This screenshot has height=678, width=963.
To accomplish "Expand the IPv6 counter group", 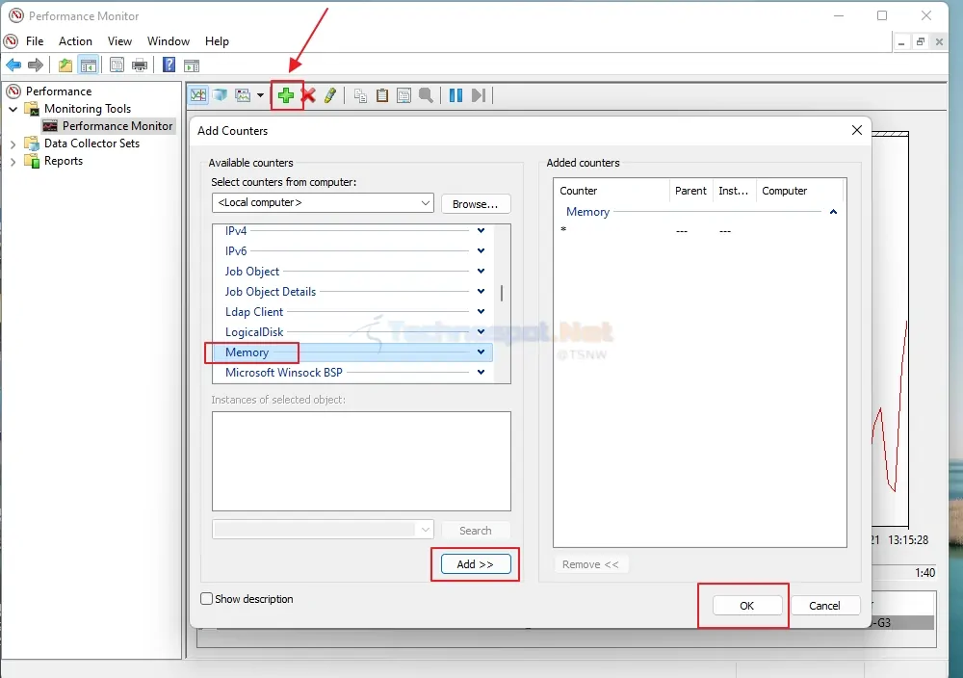I will (x=481, y=250).
